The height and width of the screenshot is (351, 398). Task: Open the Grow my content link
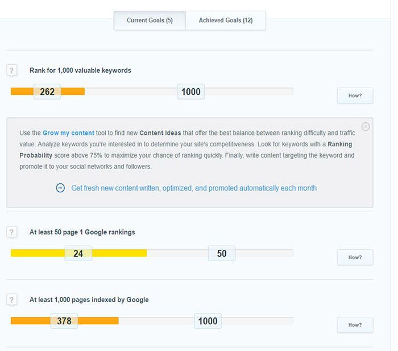(x=68, y=133)
